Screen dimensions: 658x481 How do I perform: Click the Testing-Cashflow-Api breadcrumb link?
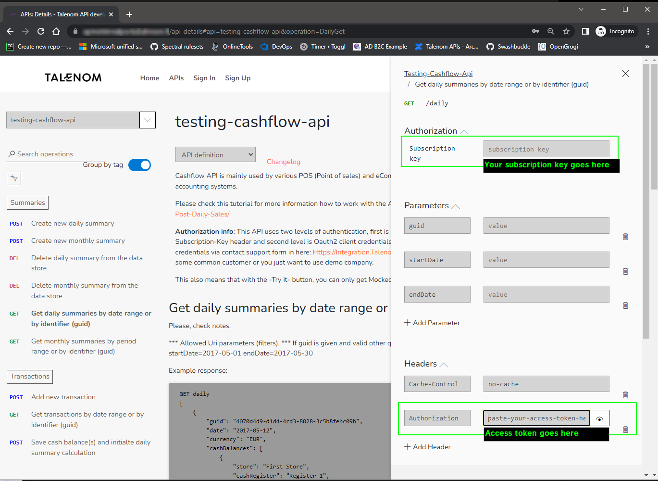click(x=438, y=74)
